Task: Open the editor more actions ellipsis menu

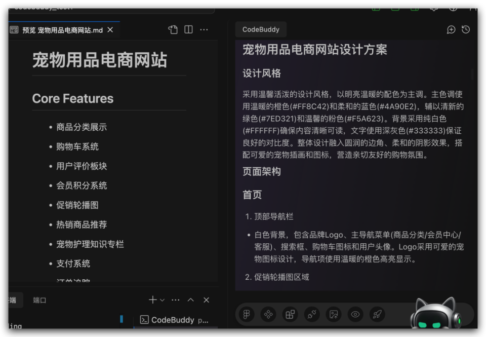Action: [x=204, y=29]
